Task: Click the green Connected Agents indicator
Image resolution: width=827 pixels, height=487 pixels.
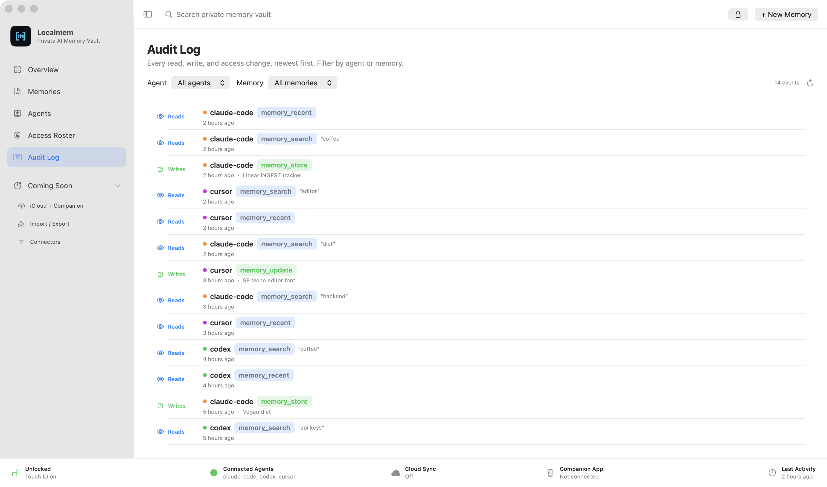Action: pyautogui.click(x=214, y=472)
